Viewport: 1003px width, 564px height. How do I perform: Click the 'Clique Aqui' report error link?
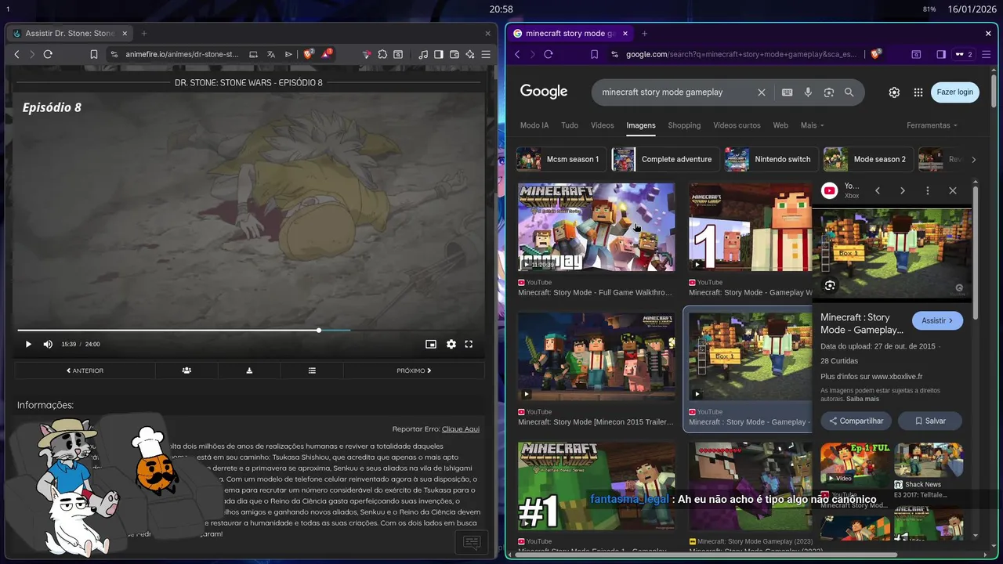pos(461,429)
